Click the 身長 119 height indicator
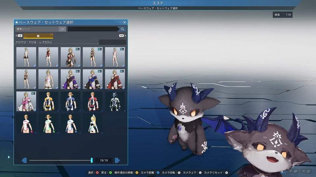The height and width of the screenshot is (177, 316). point(283,15)
